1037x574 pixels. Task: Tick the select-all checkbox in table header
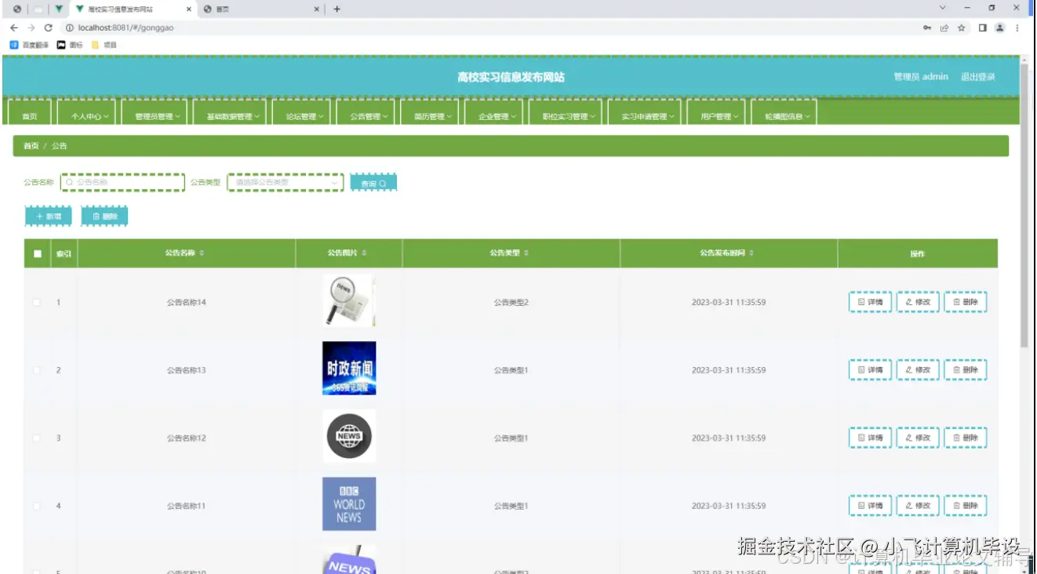coord(37,253)
